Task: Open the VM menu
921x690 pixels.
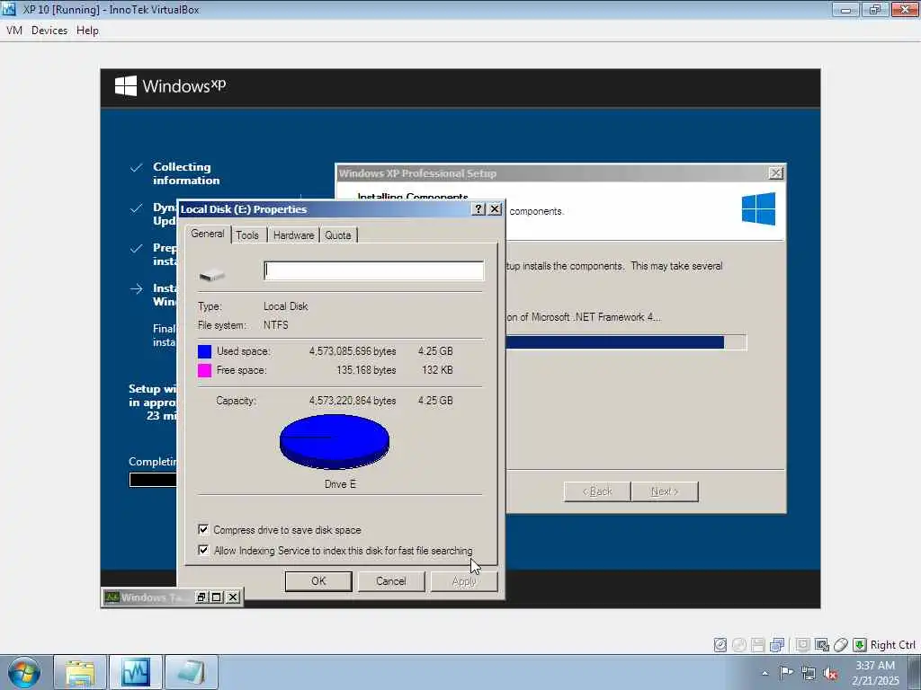Action: click(x=14, y=31)
